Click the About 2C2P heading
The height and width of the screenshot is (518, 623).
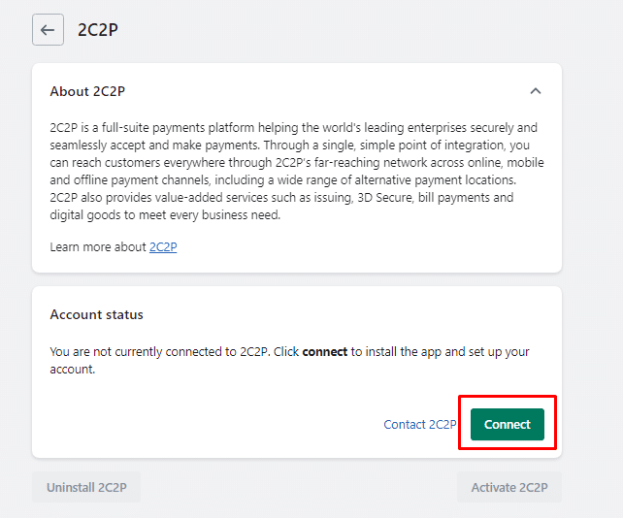tap(87, 91)
